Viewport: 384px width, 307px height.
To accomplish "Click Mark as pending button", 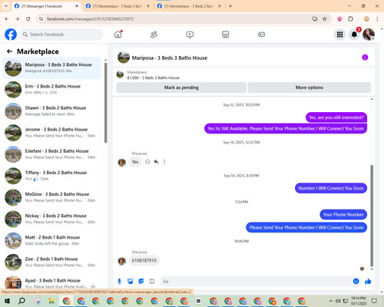I will [x=181, y=87].
